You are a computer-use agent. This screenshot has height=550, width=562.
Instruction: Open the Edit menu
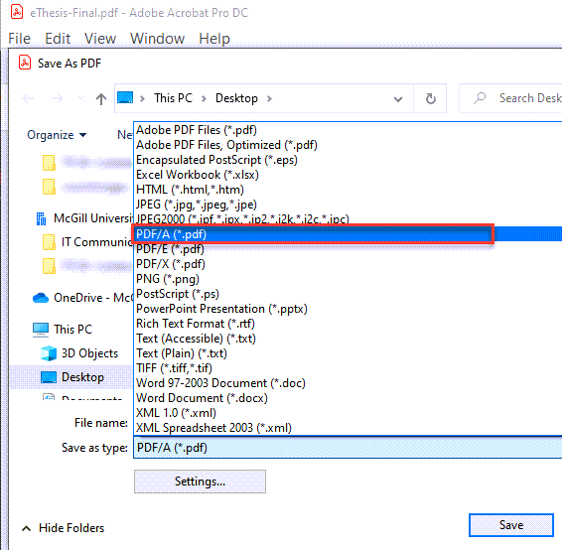[58, 39]
